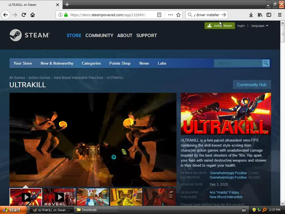Toggle the sidebar icon in toolbar

(x=269, y=15)
